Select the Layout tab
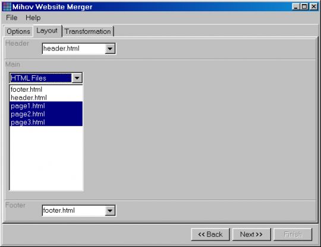The image size is (321, 247). coord(47,31)
